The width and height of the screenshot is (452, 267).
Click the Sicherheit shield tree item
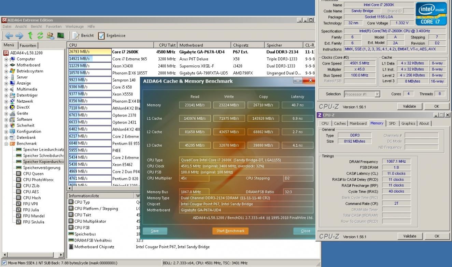point(22,125)
